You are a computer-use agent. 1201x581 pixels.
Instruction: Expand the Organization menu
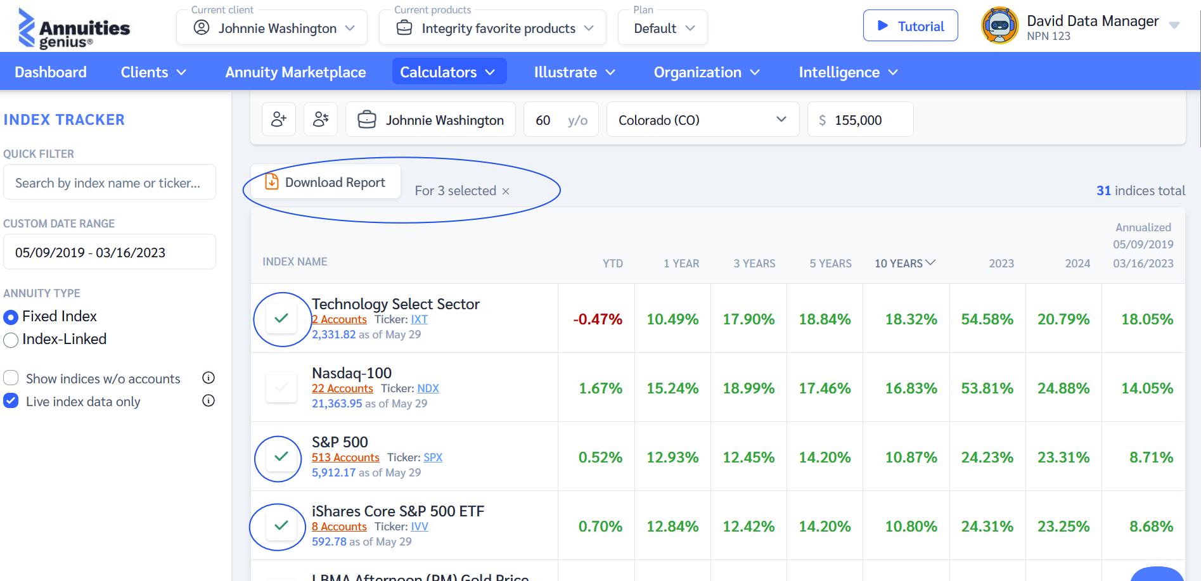[x=707, y=72]
